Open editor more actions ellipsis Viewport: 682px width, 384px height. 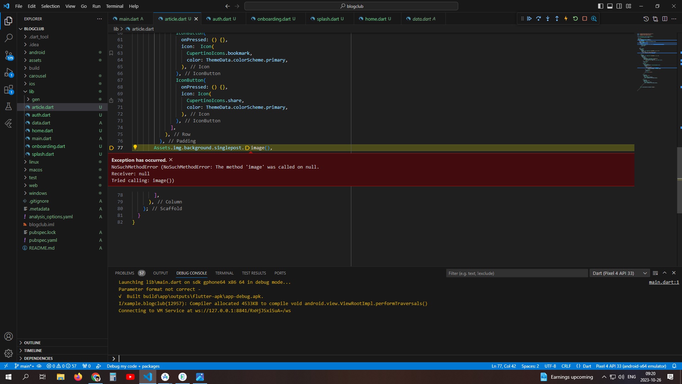674,19
